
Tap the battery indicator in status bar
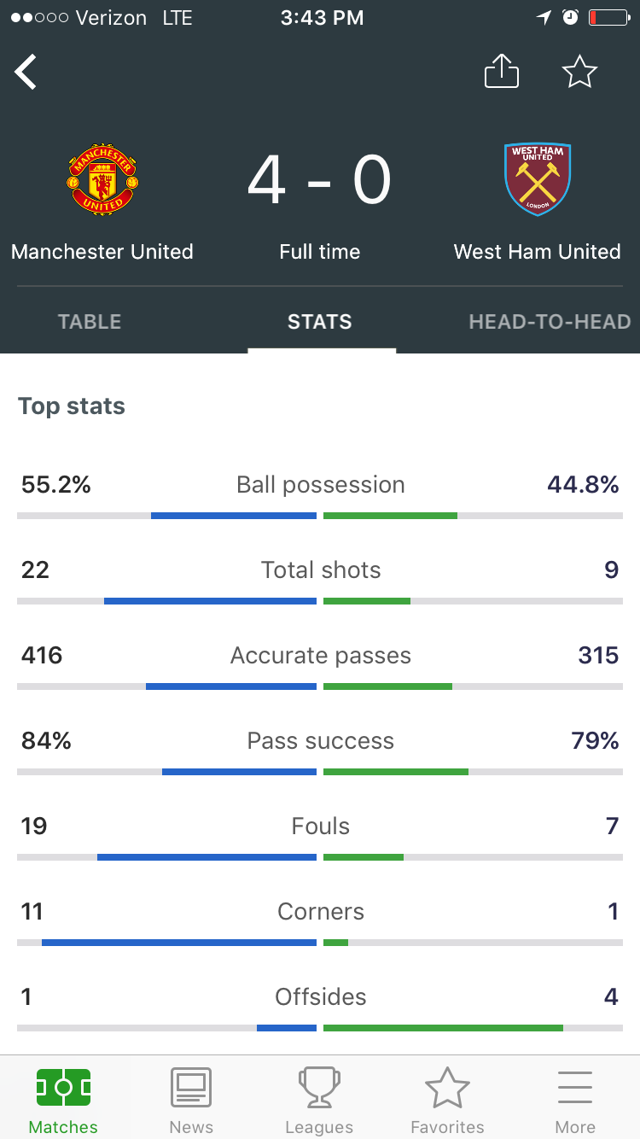point(608,17)
